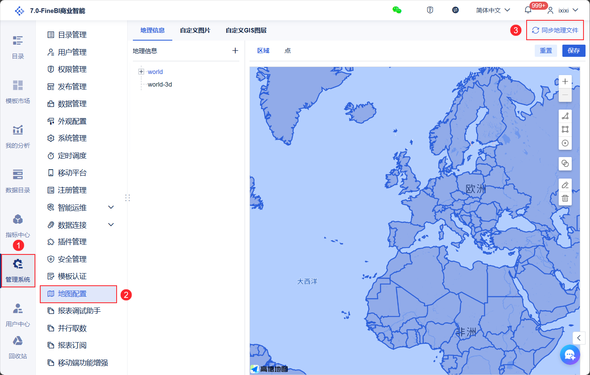Zoom out on the map
This screenshot has height=375, width=590.
tap(565, 95)
